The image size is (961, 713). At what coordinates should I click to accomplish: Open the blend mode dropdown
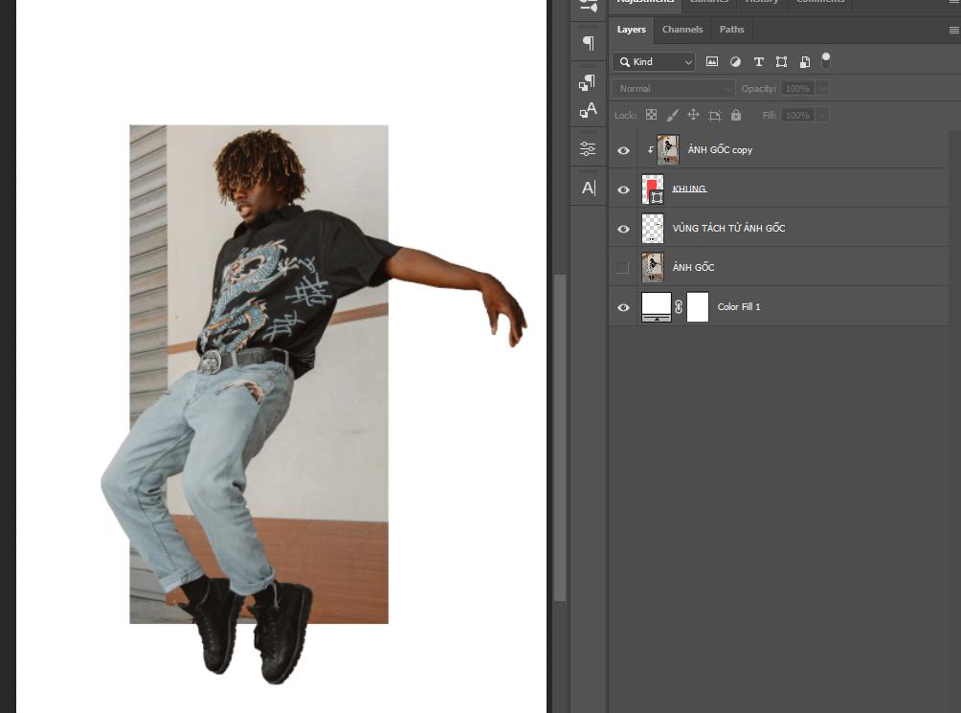pos(673,88)
